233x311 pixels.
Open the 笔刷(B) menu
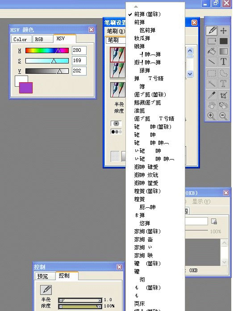pos(116,31)
